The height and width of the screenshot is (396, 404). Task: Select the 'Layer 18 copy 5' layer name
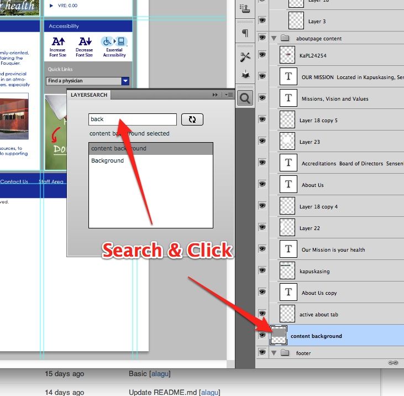(x=318, y=121)
